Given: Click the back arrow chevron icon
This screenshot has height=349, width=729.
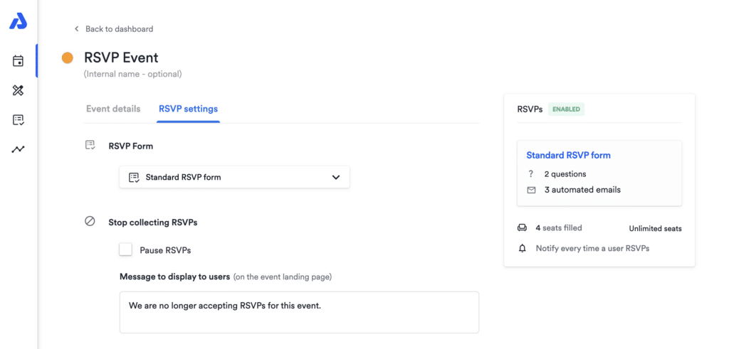Looking at the screenshot, I should tap(77, 28).
